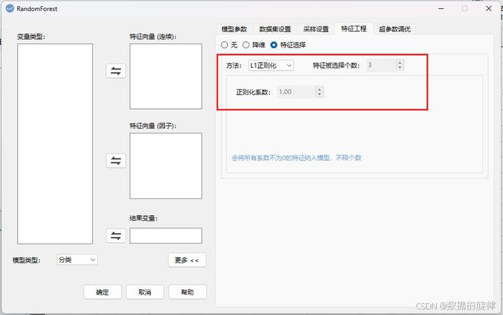Click the swap arrows beside 特征向量 (因子)
This screenshot has height=315, width=503.
(x=116, y=161)
